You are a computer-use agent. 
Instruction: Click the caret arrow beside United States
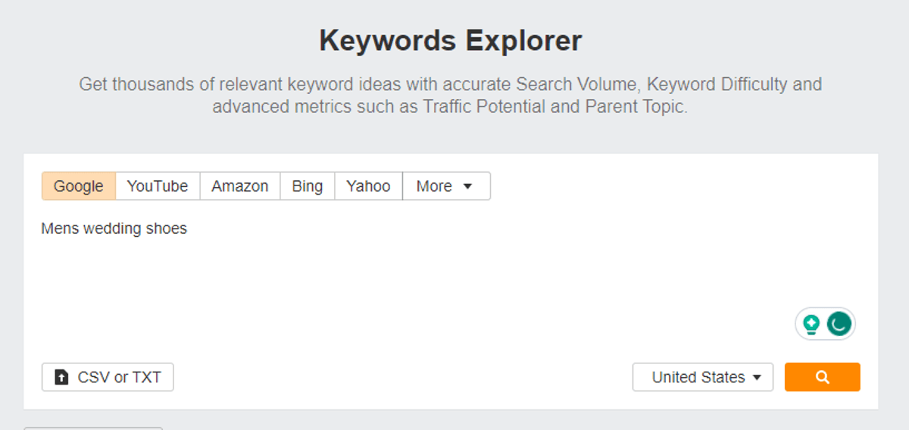pos(757,378)
